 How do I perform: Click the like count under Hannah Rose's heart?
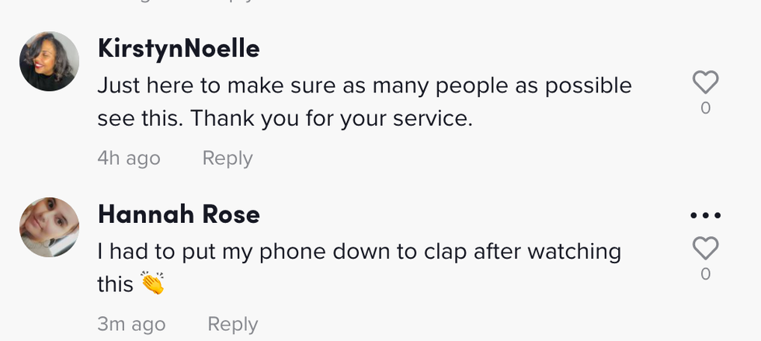pyautogui.click(x=705, y=273)
